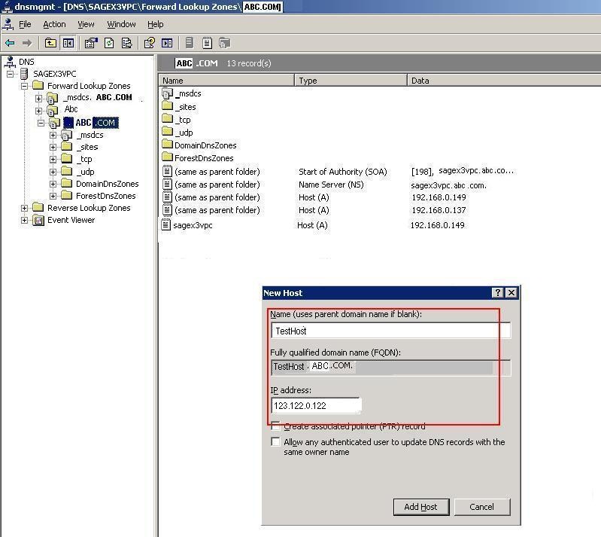This screenshot has height=537, width=601.
Task: Click the ForestDnsZones folder icon in right pane
Action: pos(168,157)
